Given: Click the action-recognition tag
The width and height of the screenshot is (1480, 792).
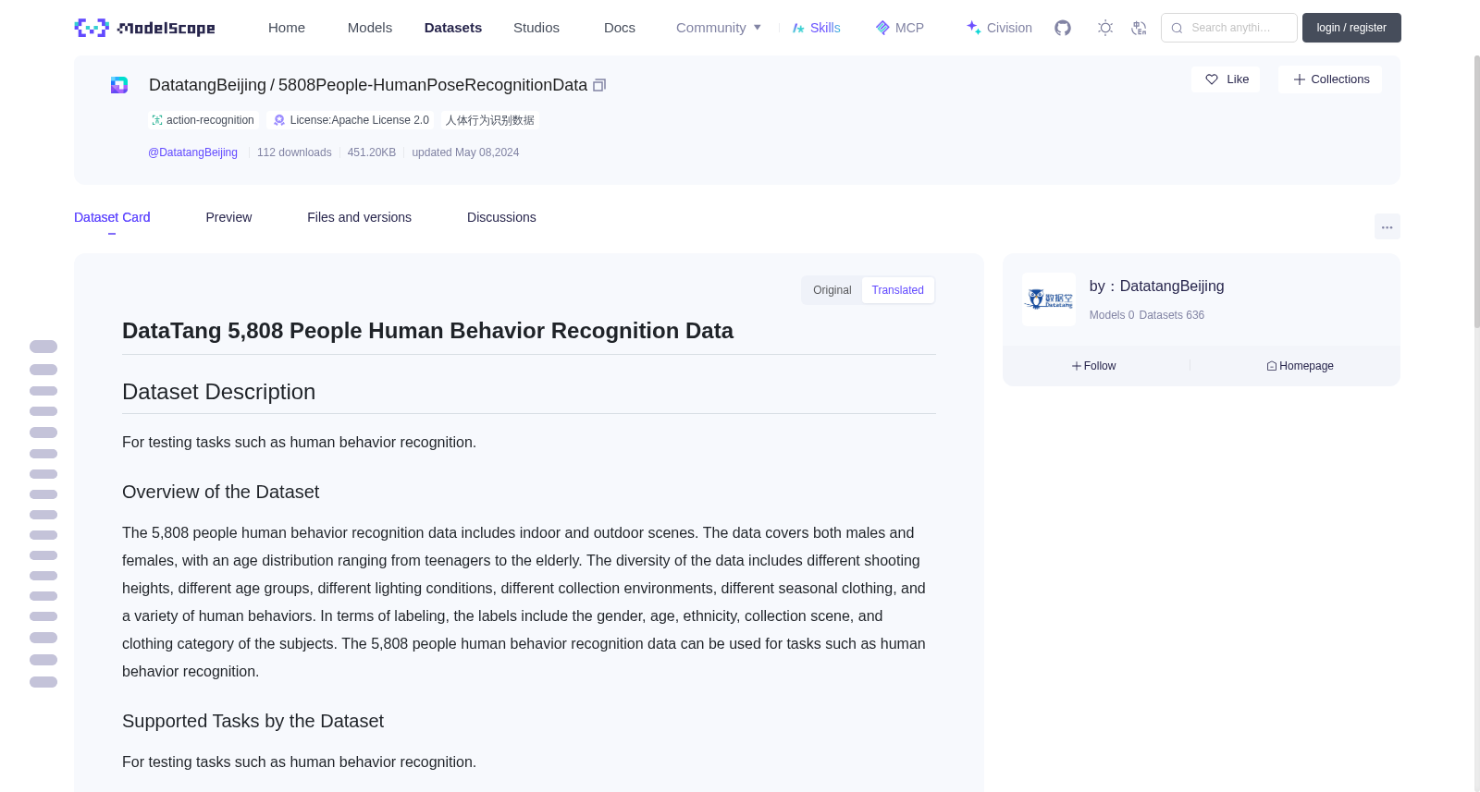Looking at the screenshot, I should pyautogui.click(x=203, y=120).
